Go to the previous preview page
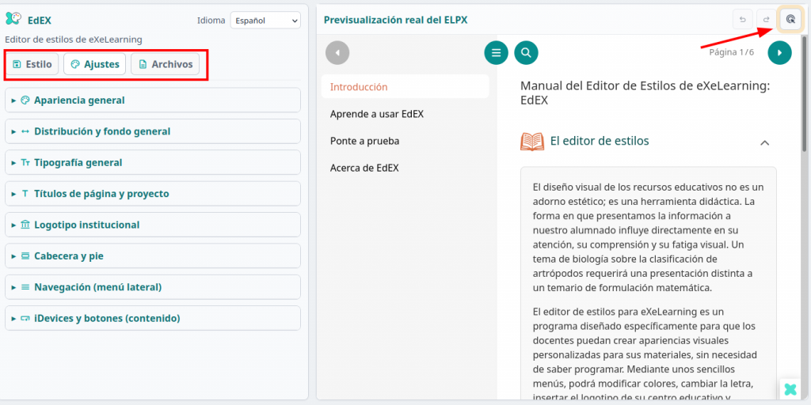The image size is (811, 405). pyautogui.click(x=337, y=53)
